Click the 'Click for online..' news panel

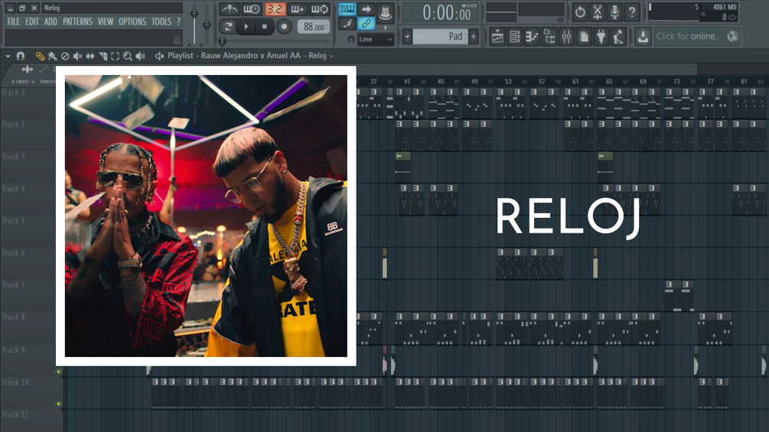[697, 36]
